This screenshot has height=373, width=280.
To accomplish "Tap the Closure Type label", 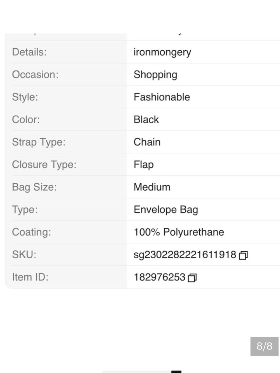I will pos(44,165).
